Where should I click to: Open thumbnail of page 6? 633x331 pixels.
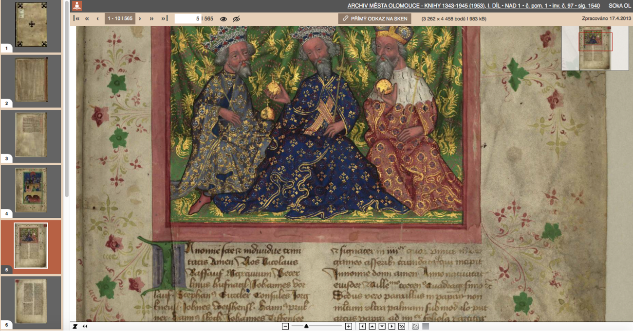[31, 301]
